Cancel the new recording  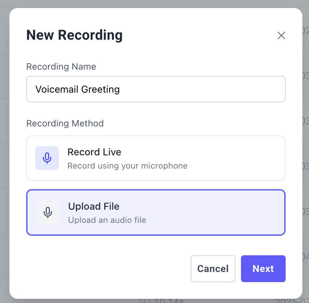(x=213, y=269)
